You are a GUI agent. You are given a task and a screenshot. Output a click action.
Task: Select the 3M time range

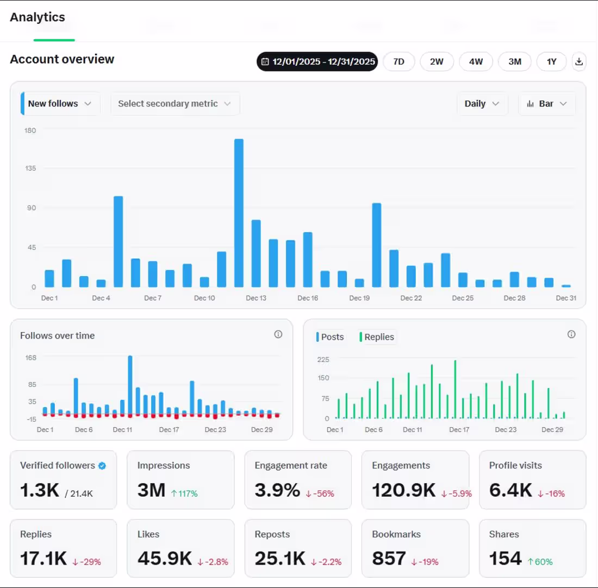tap(515, 61)
